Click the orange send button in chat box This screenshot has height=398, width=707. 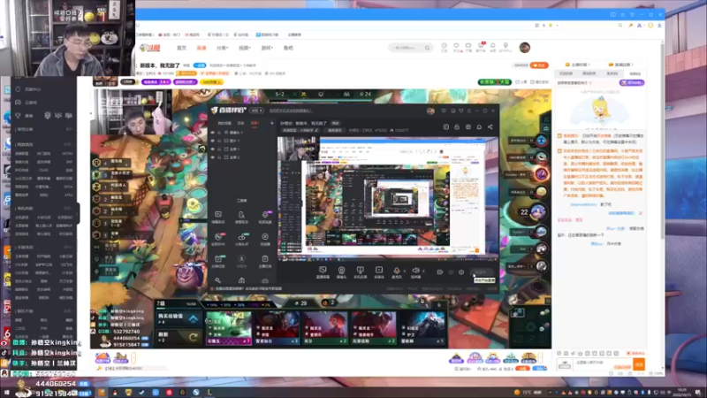point(639,364)
